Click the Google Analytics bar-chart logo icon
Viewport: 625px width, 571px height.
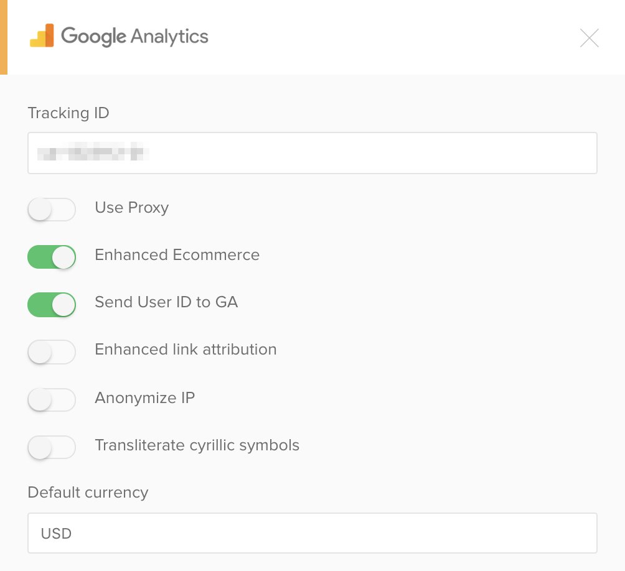(42, 35)
